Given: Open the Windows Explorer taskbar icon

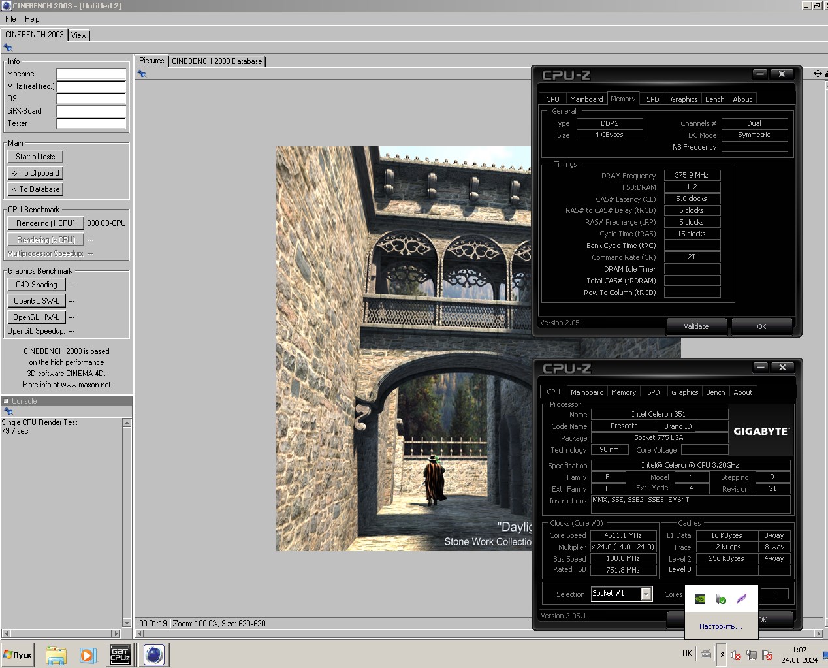Looking at the screenshot, I should [56, 655].
